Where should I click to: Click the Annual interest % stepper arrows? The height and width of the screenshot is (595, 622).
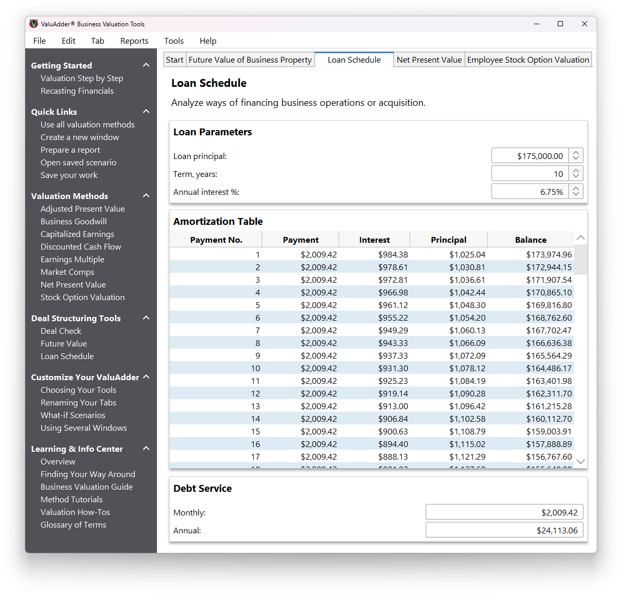coord(576,191)
